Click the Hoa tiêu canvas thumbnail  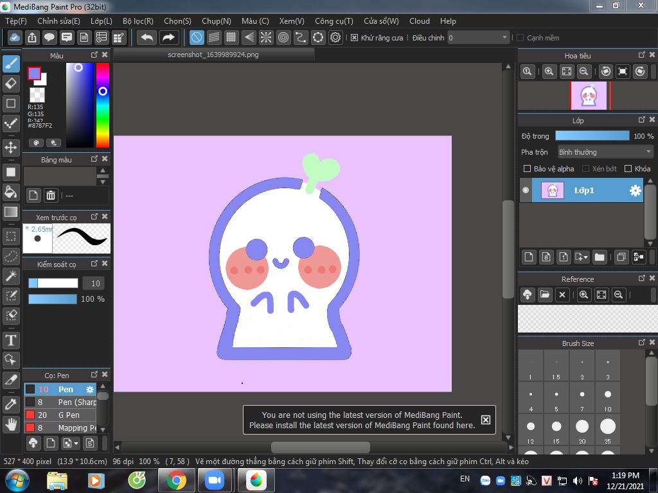tap(589, 96)
